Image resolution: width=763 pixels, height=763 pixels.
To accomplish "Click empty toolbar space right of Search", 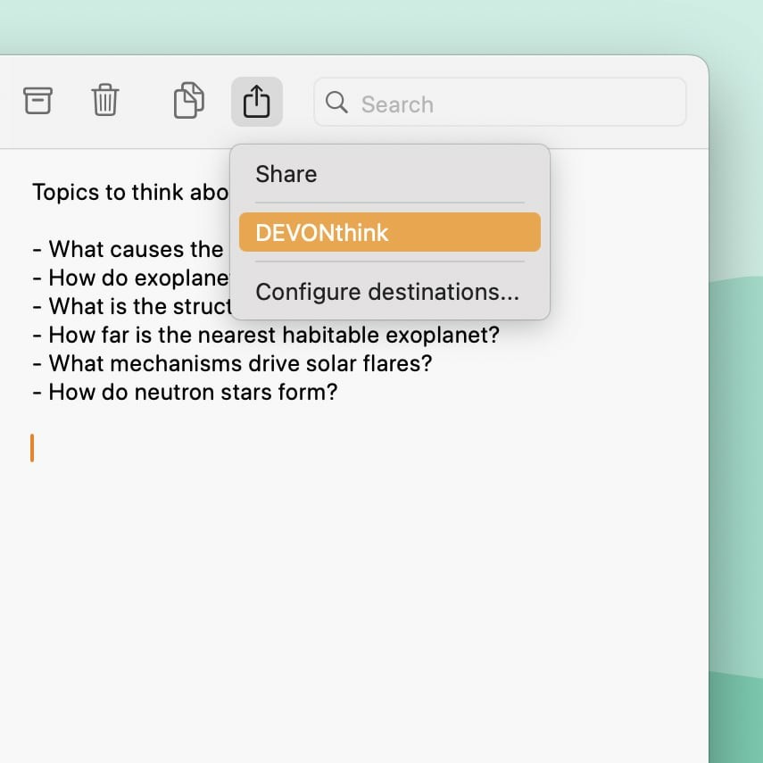I will point(697,103).
